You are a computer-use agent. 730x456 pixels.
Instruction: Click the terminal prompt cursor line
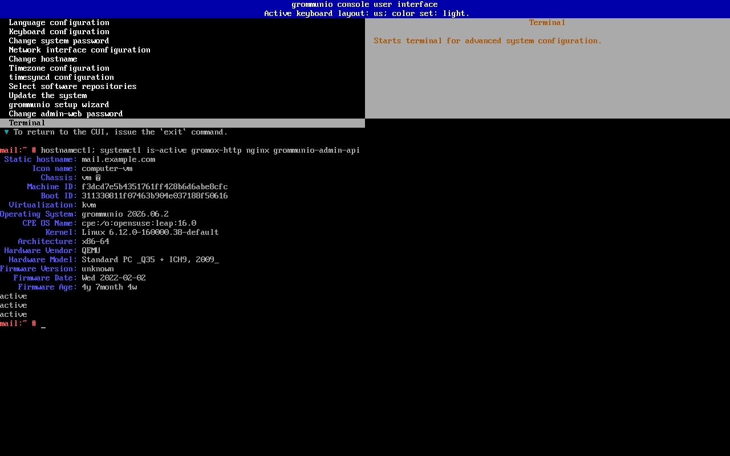[23, 324]
